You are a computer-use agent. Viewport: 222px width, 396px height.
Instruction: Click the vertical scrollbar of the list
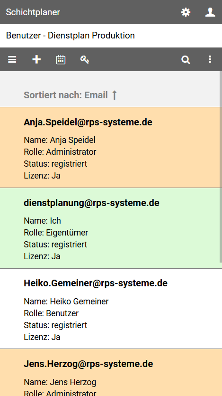221,167
